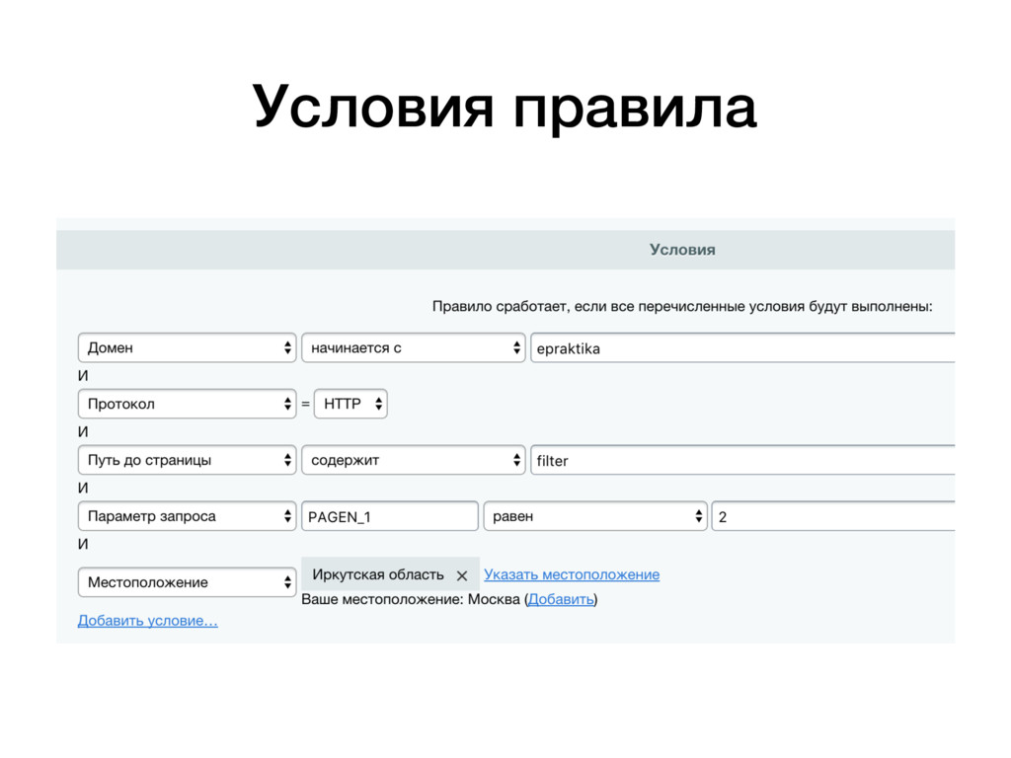Click the 'Ваше местоположение: Москва' text

point(411,599)
